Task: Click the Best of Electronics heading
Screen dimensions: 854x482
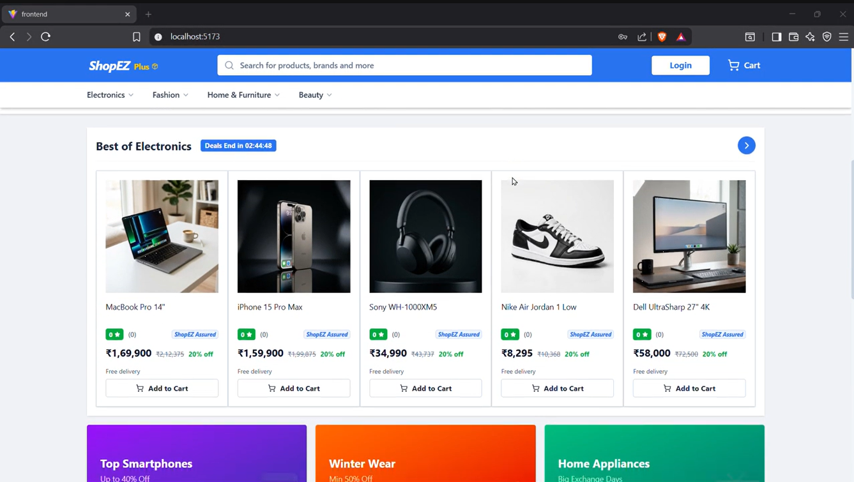Action: point(144,146)
